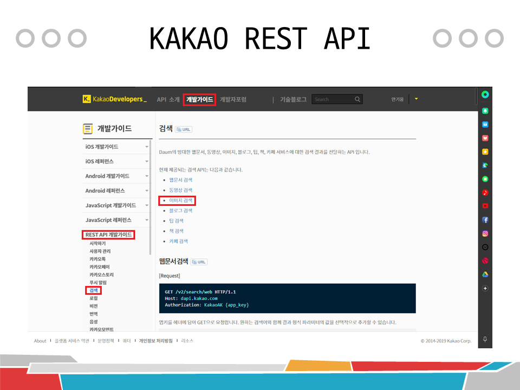Open the yellow account dropdown arrow
Screen dimensions: 520x390
click(416, 99)
